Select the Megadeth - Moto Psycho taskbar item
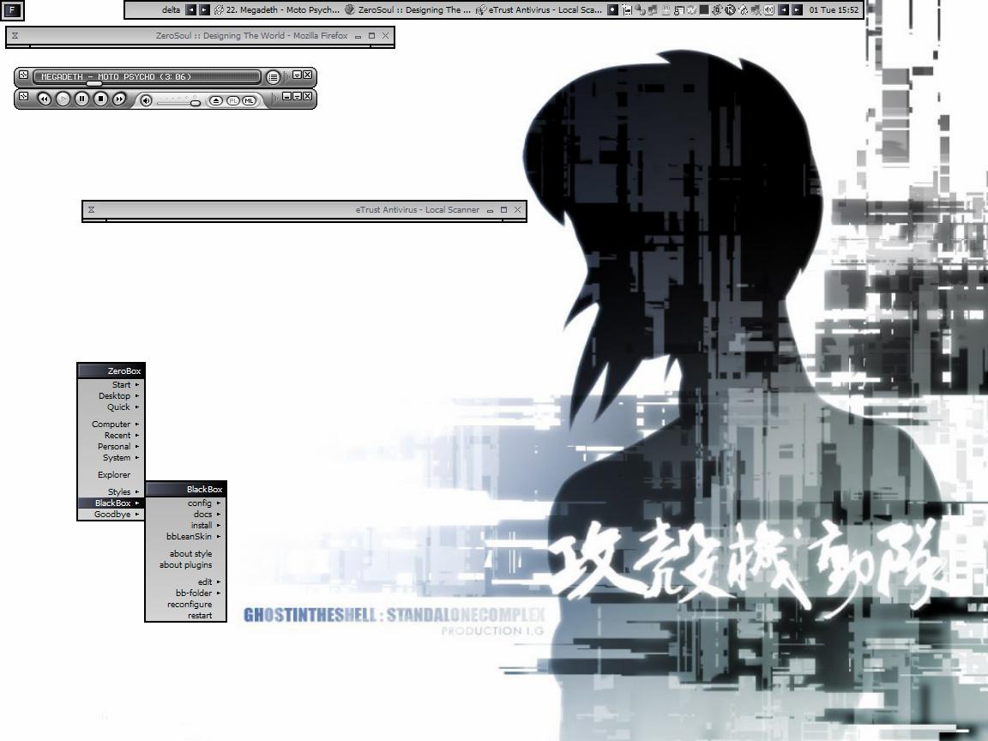988x741 pixels. point(277,10)
